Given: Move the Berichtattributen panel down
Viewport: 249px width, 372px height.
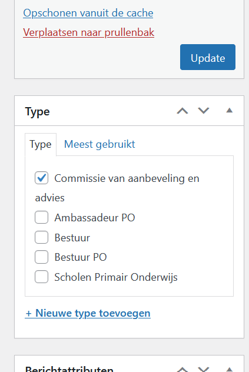Looking at the screenshot, I should point(204,369).
